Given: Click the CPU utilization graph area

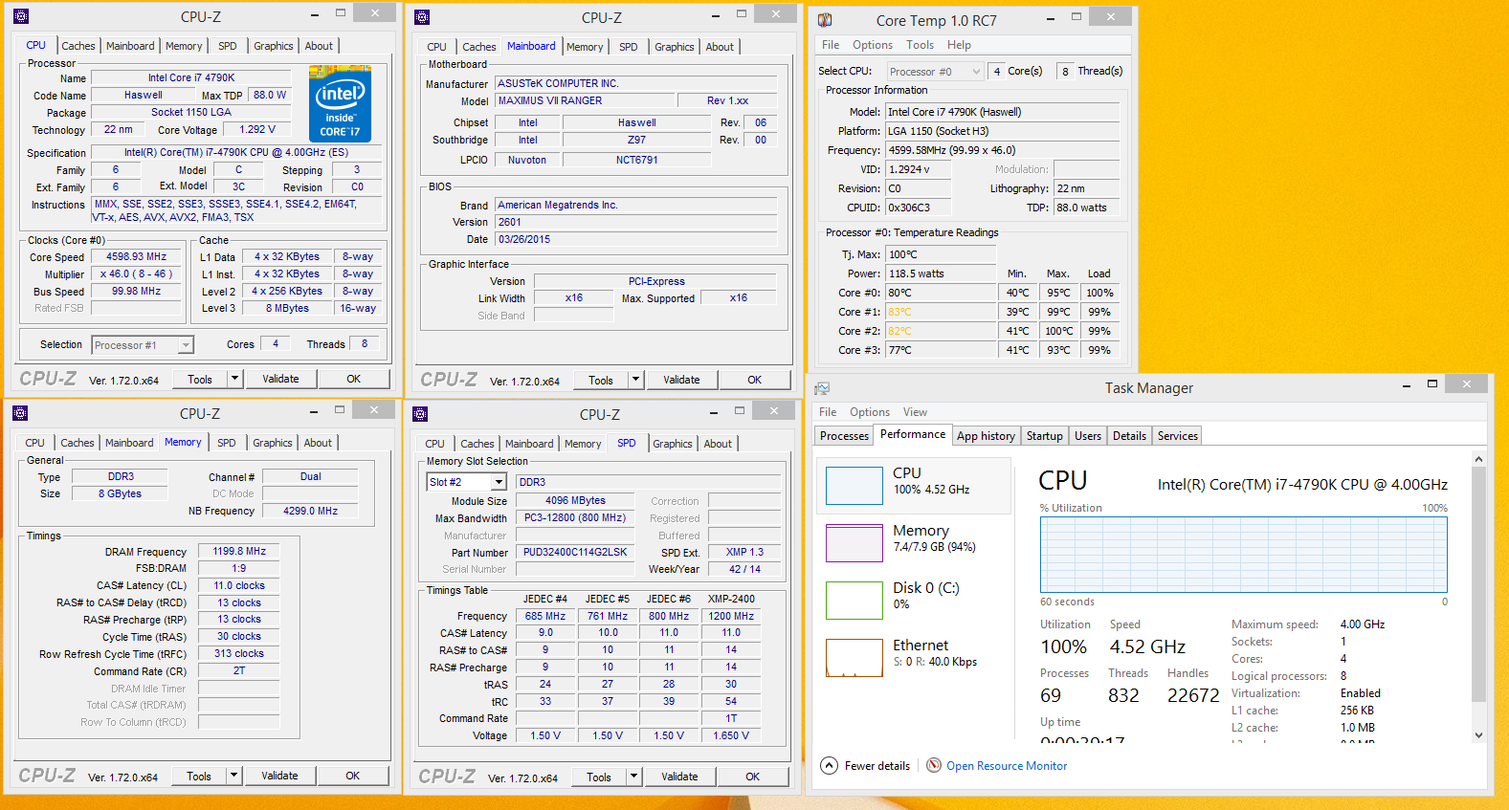Looking at the screenshot, I should 1244,555.
